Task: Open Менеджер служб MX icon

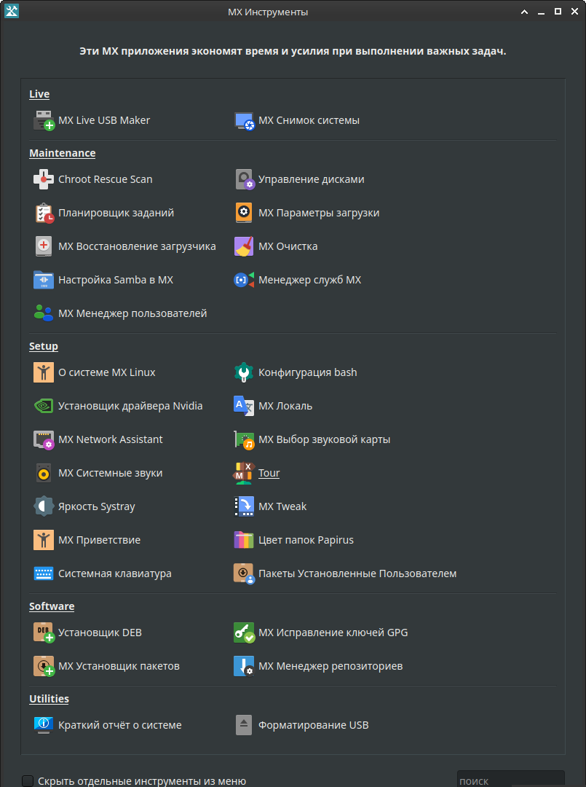Action: pyautogui.click(x=244, y=280)
